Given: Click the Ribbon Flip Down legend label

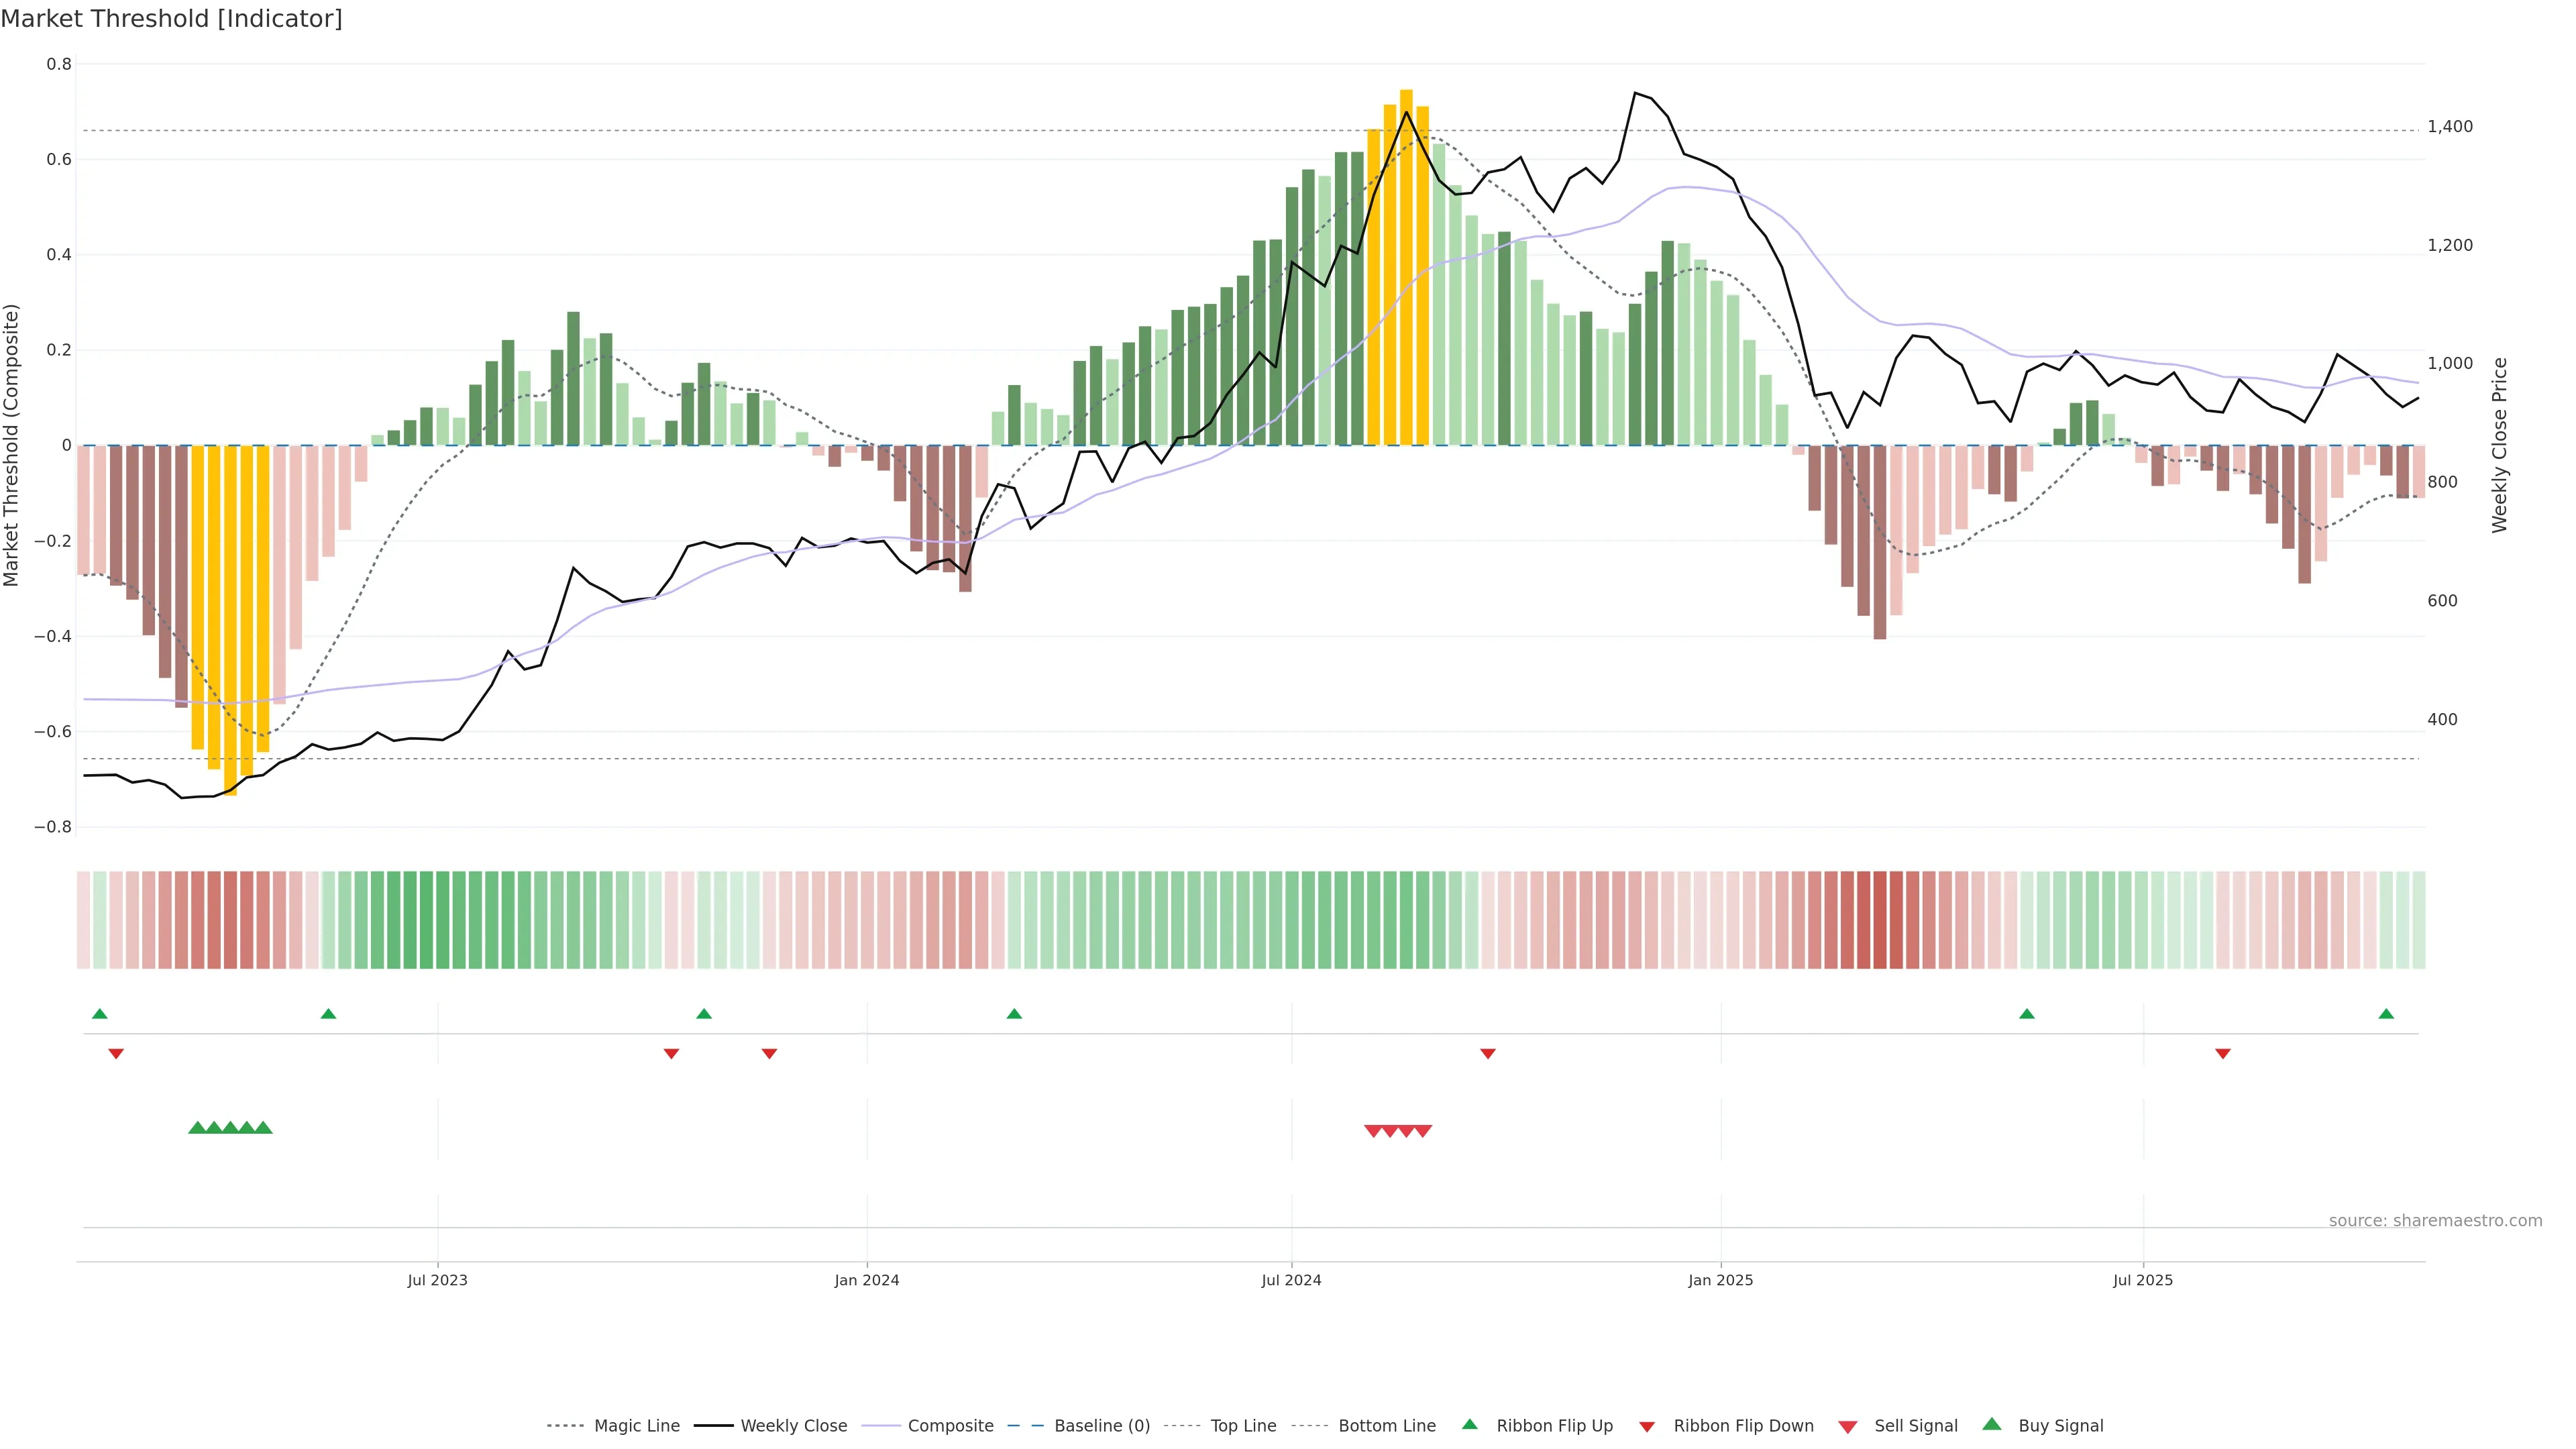Looking at the screenshot, I should tap(1743, 1426).
